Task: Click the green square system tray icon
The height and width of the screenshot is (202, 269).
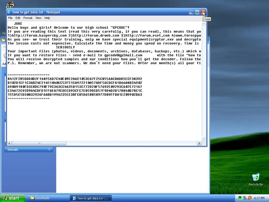Action: (x=240, y=198)
